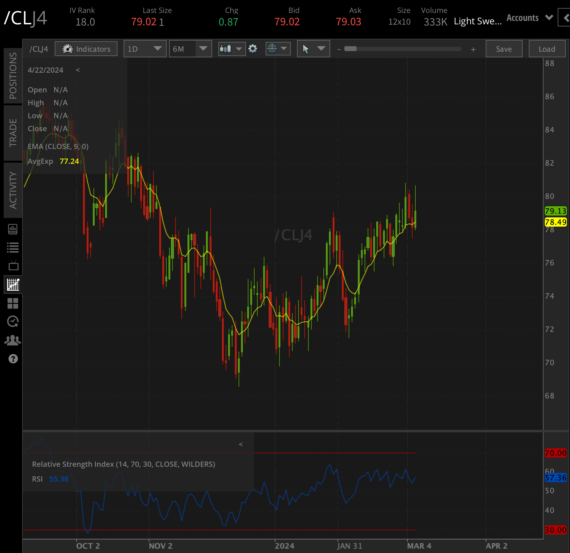Click the EMA (CLOSE, 9, 0) label
The width and height of the screenshot is (570, 553).
[58, 146]
